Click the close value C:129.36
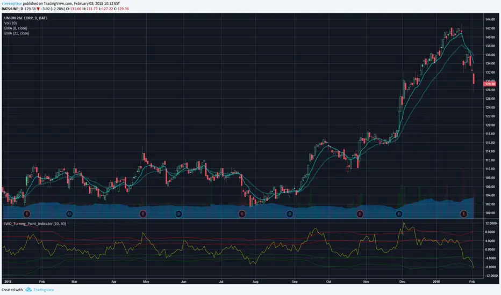 click(x=121, y=9)
